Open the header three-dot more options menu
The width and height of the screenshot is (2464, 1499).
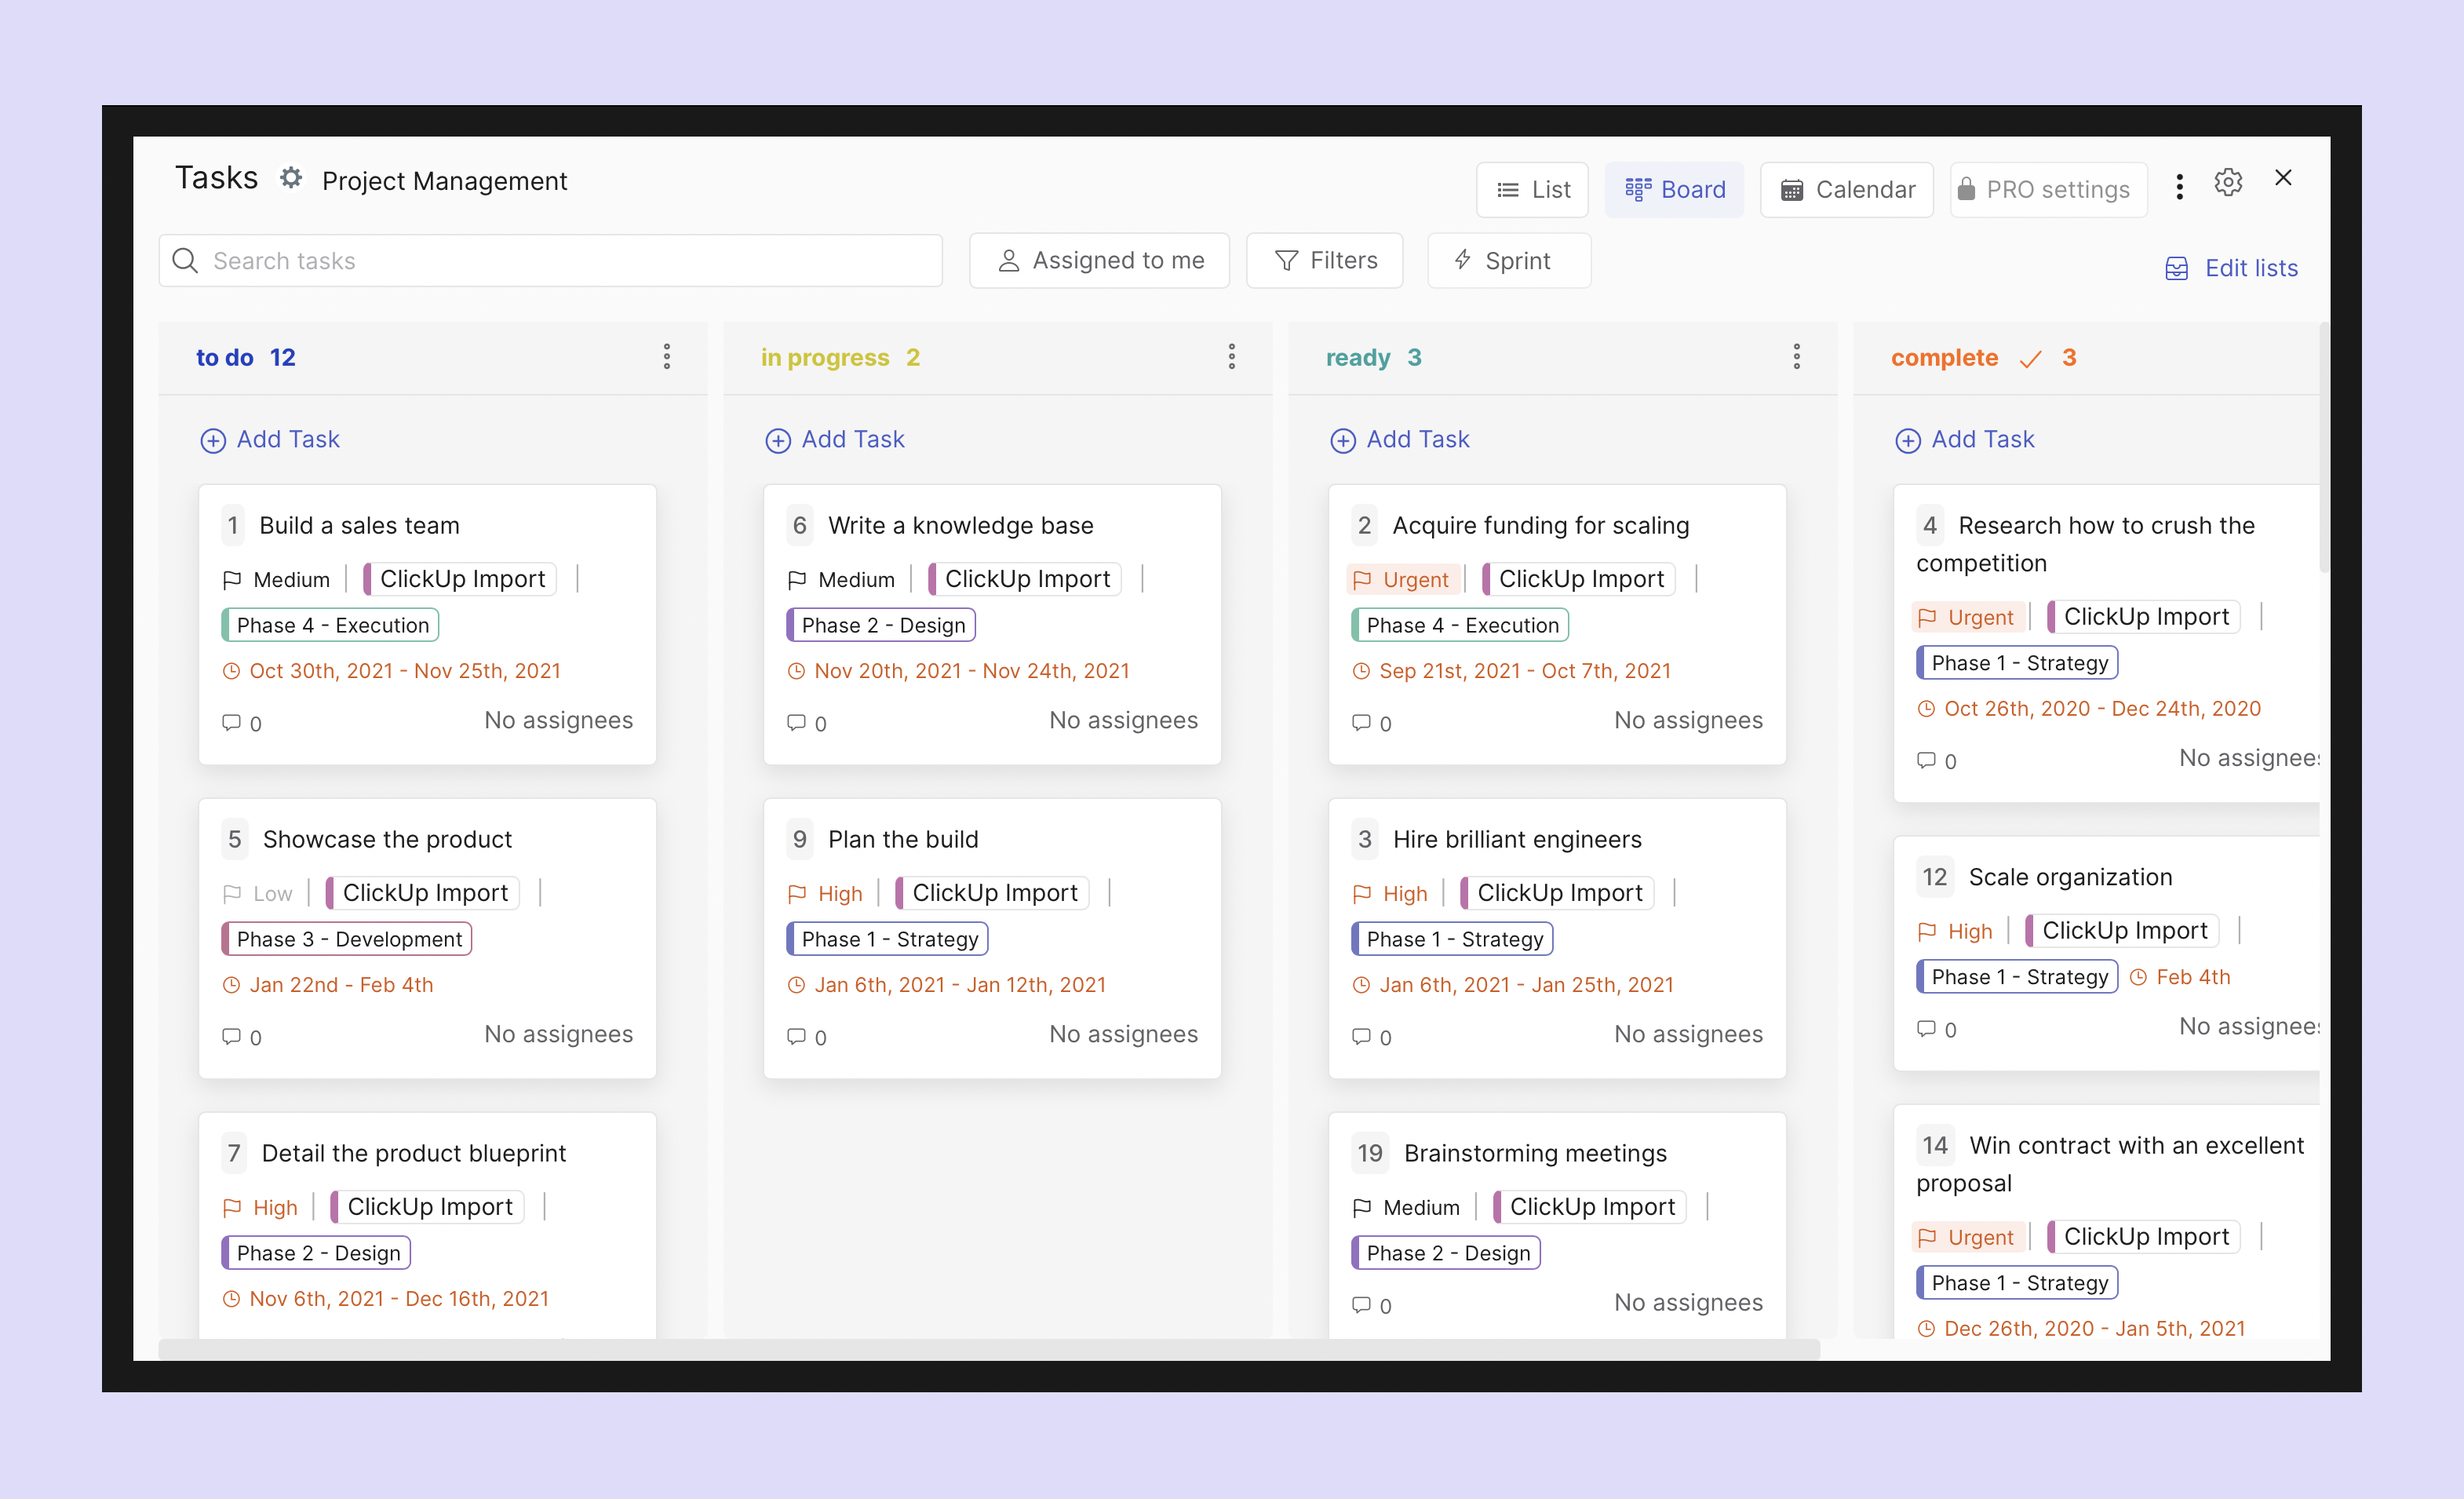click(x=2179, y=187)
